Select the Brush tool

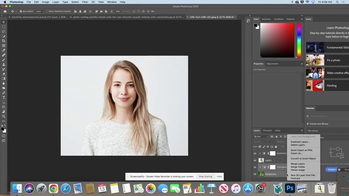tap(4, 60)
